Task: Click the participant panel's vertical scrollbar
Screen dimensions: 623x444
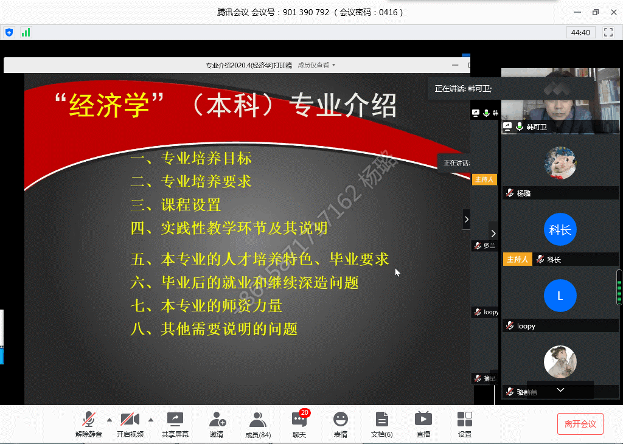Action: (x=619, y=288)
